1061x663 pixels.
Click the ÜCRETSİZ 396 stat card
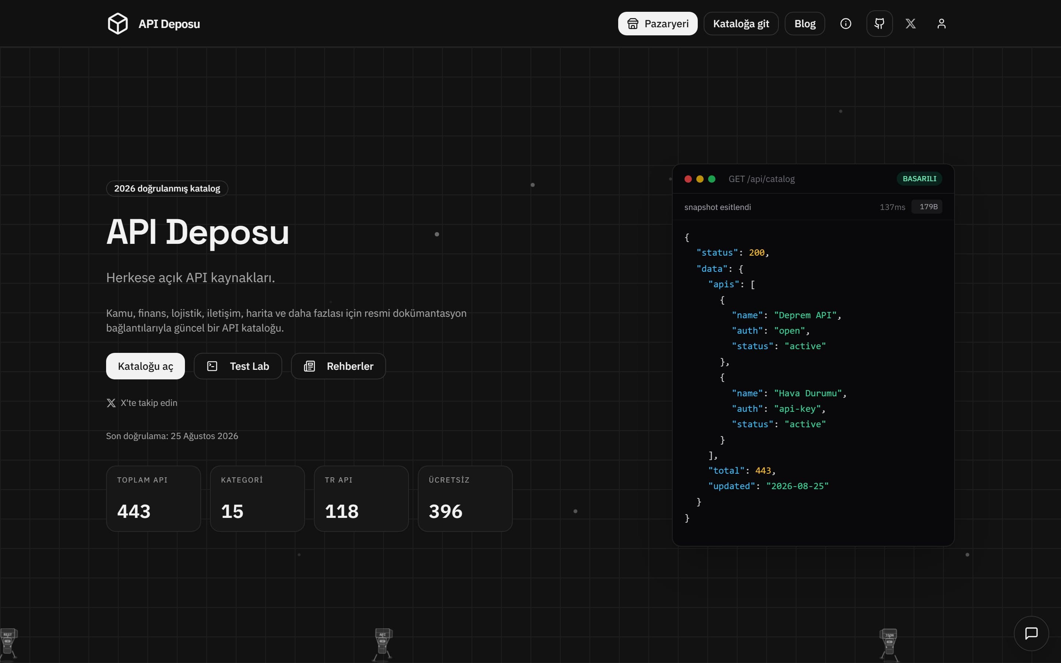[465, 499]
